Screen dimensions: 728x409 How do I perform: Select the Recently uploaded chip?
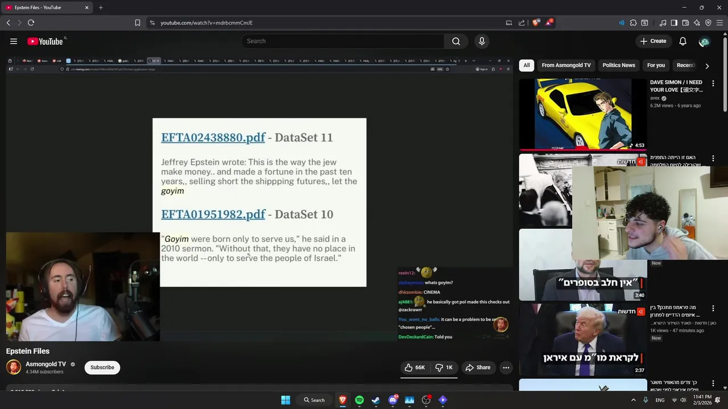click(x=685, y=65)
